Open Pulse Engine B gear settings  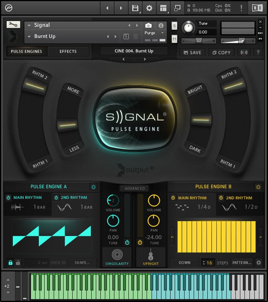coord(258,187)
